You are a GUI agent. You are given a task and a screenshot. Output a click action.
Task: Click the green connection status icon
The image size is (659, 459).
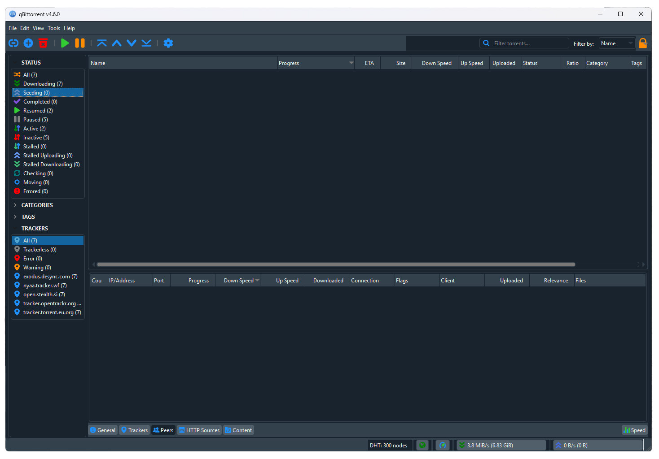pos(422,445)
